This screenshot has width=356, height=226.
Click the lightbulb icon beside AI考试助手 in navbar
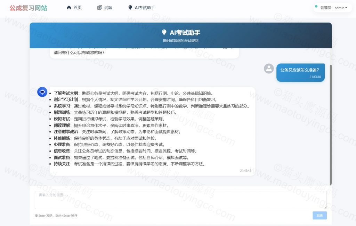click(130, 8)
